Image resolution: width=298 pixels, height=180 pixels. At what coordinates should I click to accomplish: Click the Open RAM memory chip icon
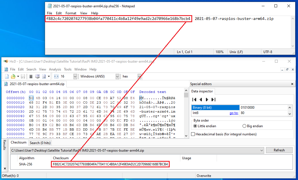pos(31,76)
